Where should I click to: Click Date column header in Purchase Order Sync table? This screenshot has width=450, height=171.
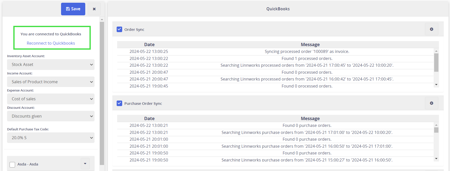coord(149,119)
